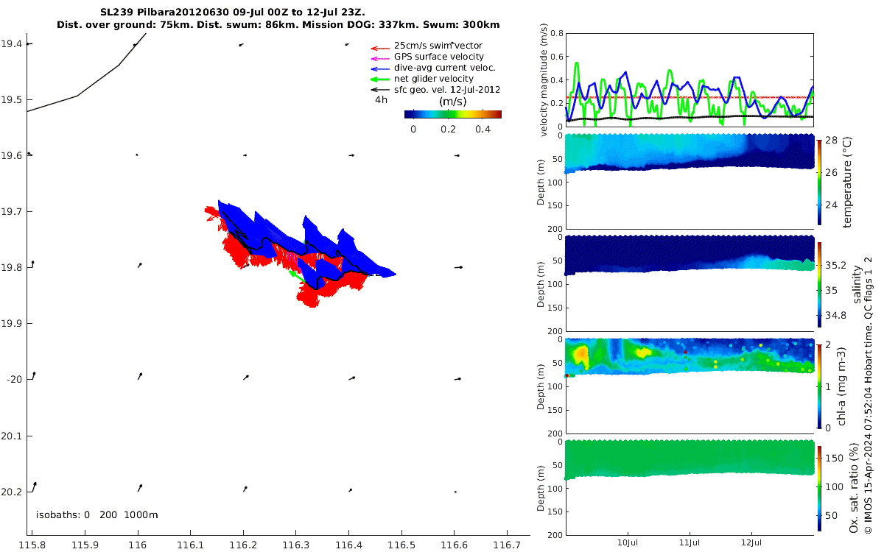884x552 pixels.
Task: Click the green net glider velocity legend arrow
Action: (x=380, y=79)
